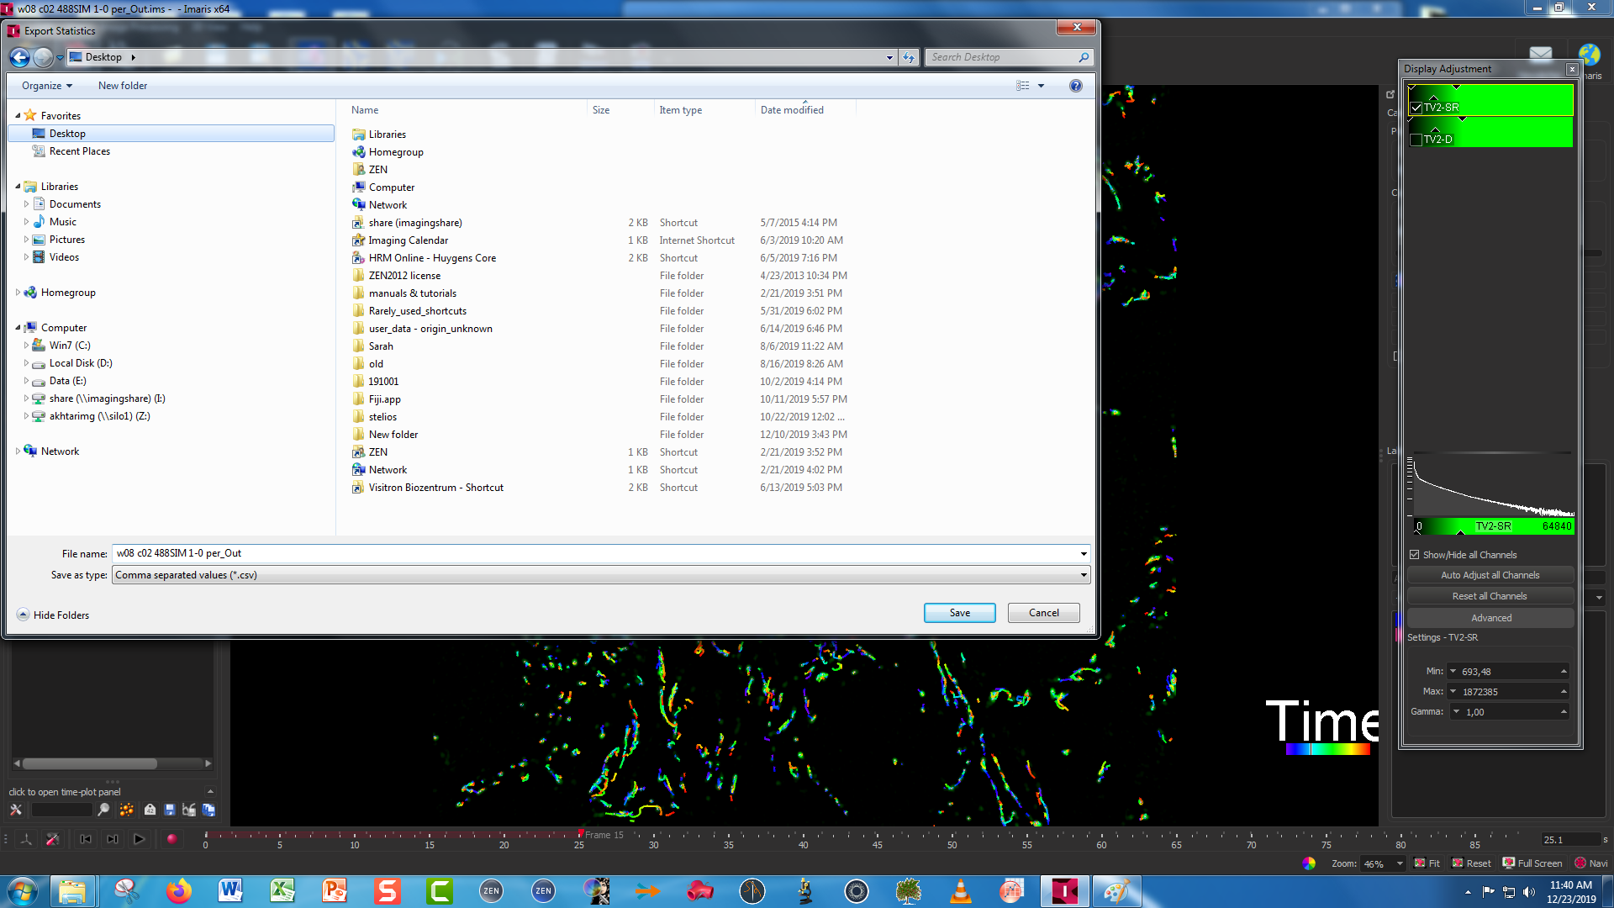Click the color wheel icon in the status bar
Screen dimensions: 1614x908
point(1309,863)
